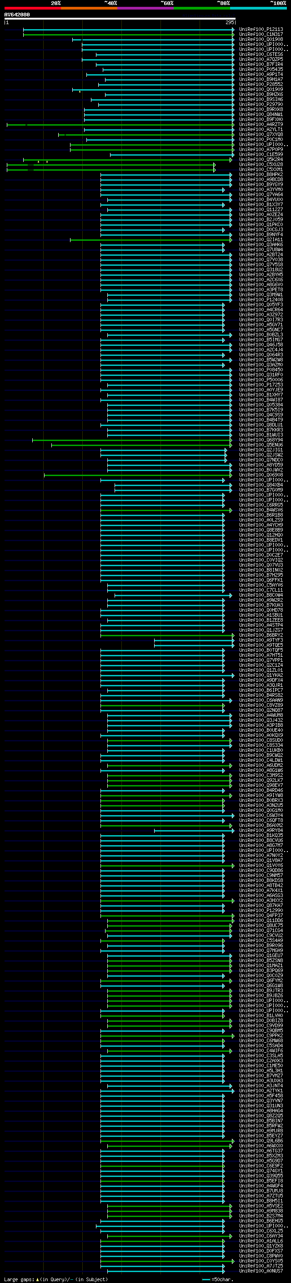Click the cyan alignment bar for UniRef100_P12113
Image resolution: width=291 pixels, height=1283 pixels.
pyautogui.click(x=129, y=30)
